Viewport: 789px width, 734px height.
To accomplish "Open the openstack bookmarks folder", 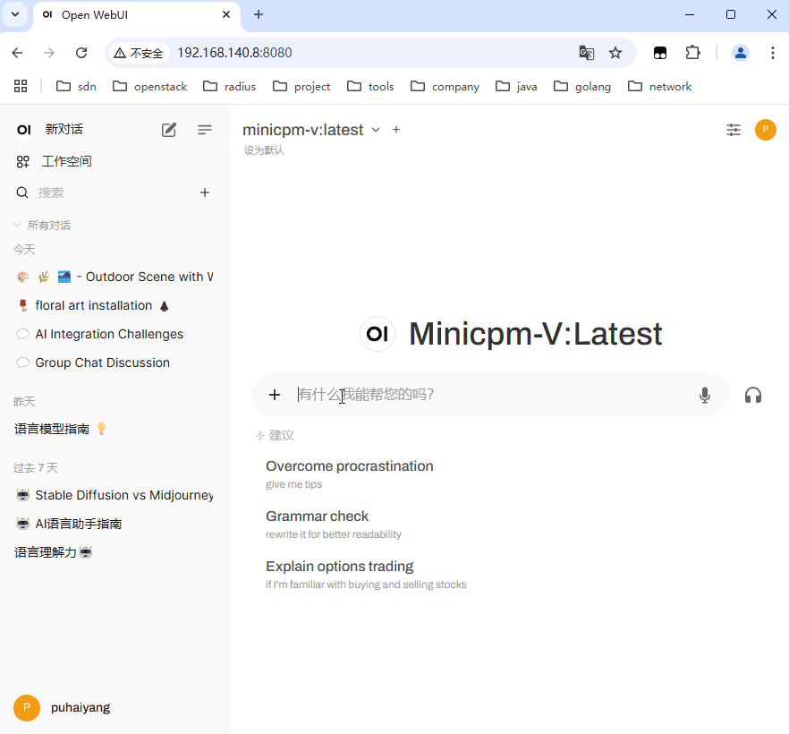I will coord(150,87).
